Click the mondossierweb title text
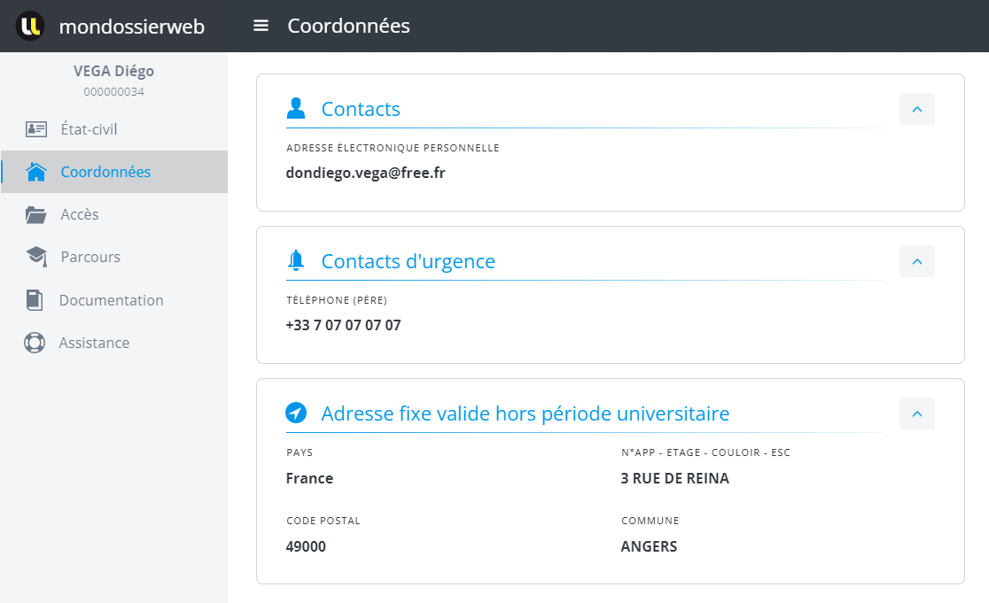 [x=131, y=27]
